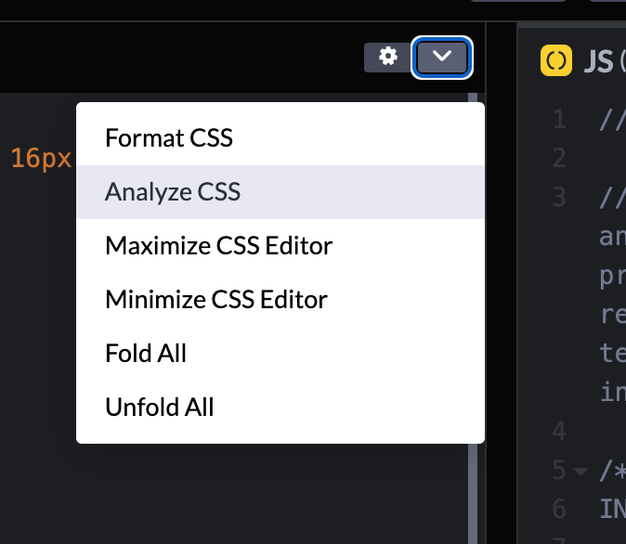Screen dimensions: 626x544
Task: Pick Minimize CSS Editor option
Action: [x=216, y=300]
